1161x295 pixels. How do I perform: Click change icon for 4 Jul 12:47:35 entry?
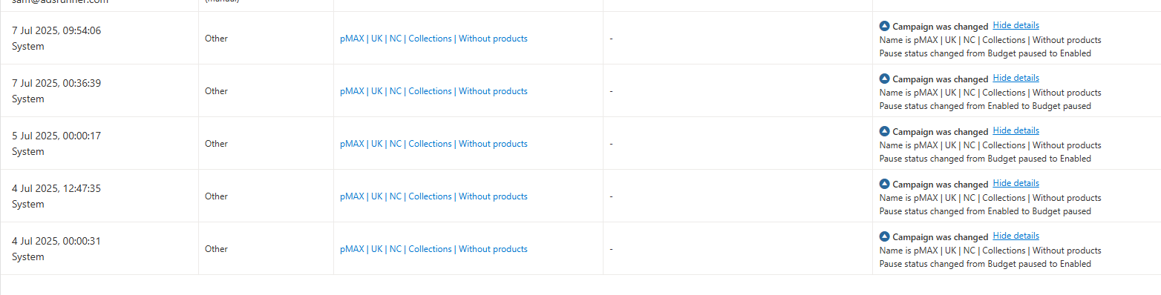click(884, 184)
